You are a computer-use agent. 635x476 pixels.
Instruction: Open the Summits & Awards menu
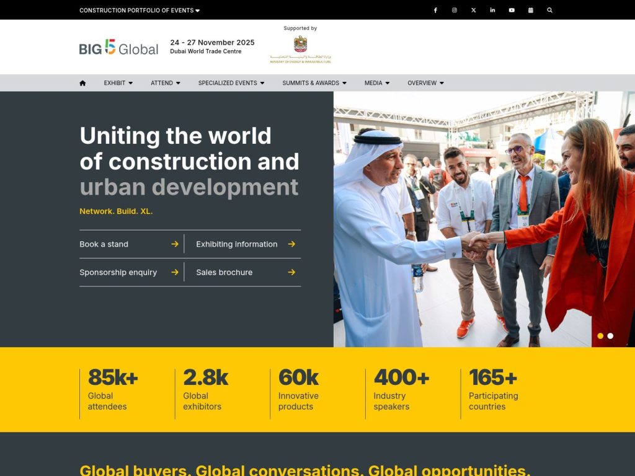click(x=314, y=83)
